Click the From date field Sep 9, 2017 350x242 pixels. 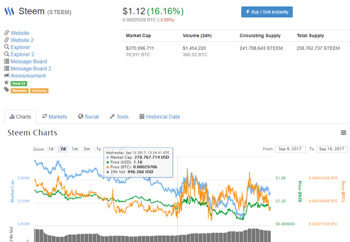click(x=290, y=149)
